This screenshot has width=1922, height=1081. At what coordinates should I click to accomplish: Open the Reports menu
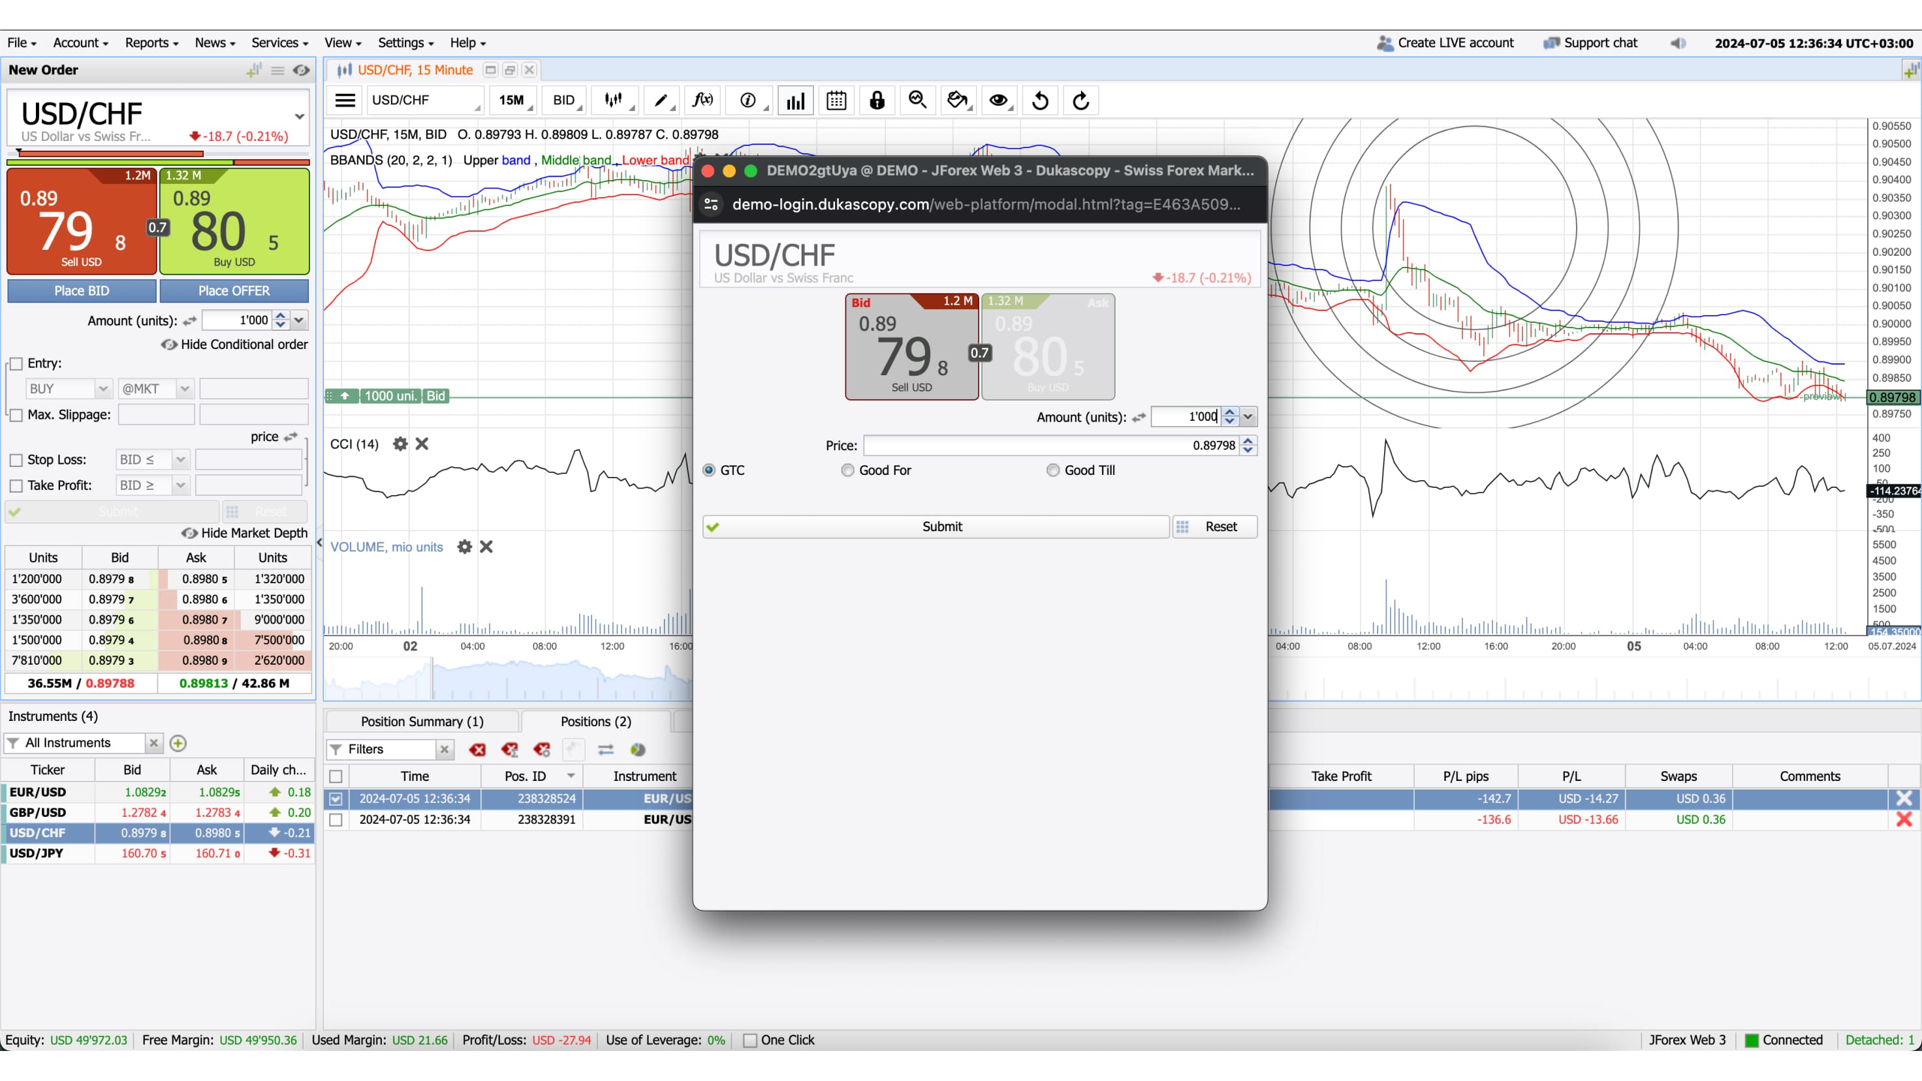[x=151, y=43]
